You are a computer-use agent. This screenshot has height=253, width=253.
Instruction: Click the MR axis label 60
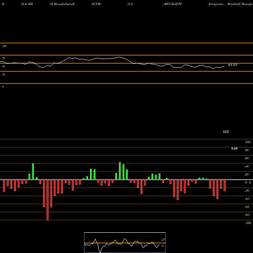pos(247,158)
